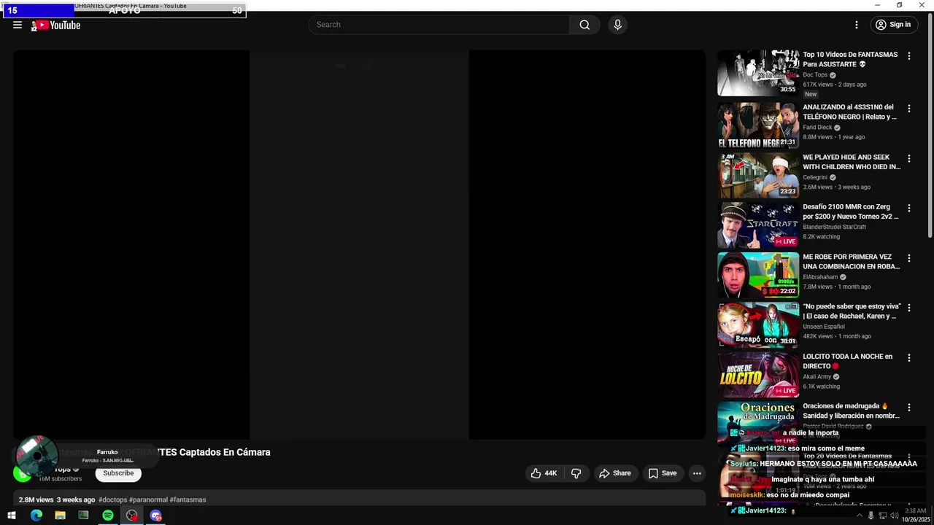This screenshot has height=525, width=934.
Task: Open the green monitor app in taskbar
Action: (x=83, y=516)
